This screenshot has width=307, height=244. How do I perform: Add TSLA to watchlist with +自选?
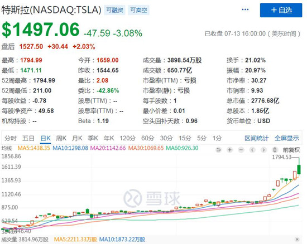[x=281, y=10]
